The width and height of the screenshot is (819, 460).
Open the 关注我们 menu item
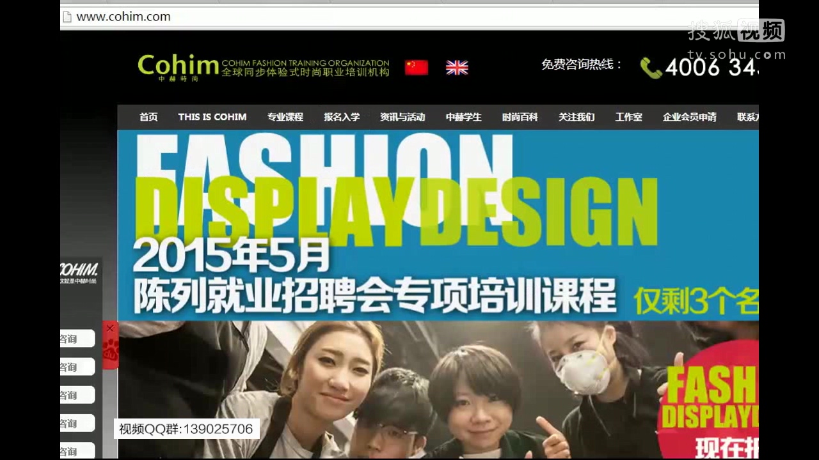[576, 117]
